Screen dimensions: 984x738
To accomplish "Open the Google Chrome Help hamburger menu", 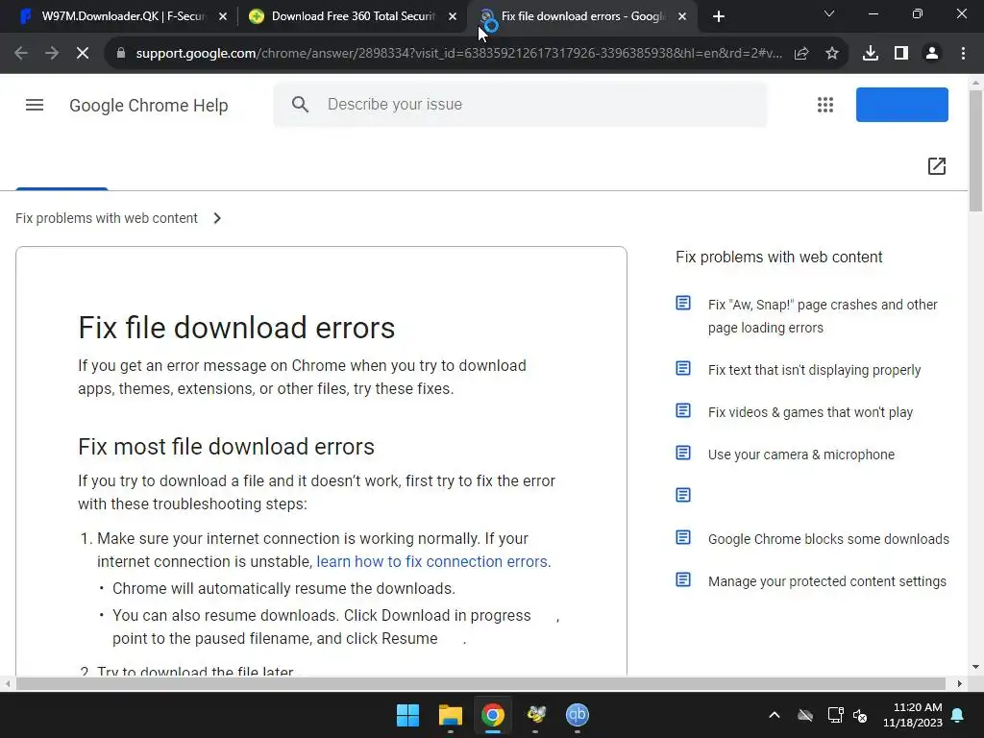I will point(35,105).
